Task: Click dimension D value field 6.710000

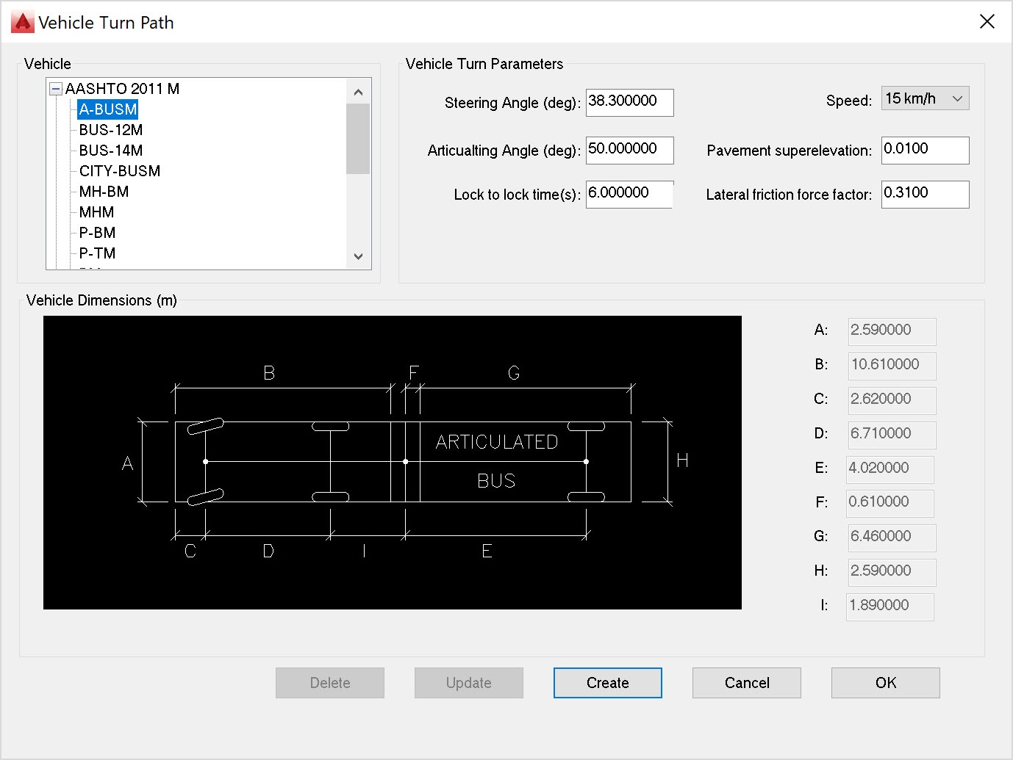Action: coord(892,435)
